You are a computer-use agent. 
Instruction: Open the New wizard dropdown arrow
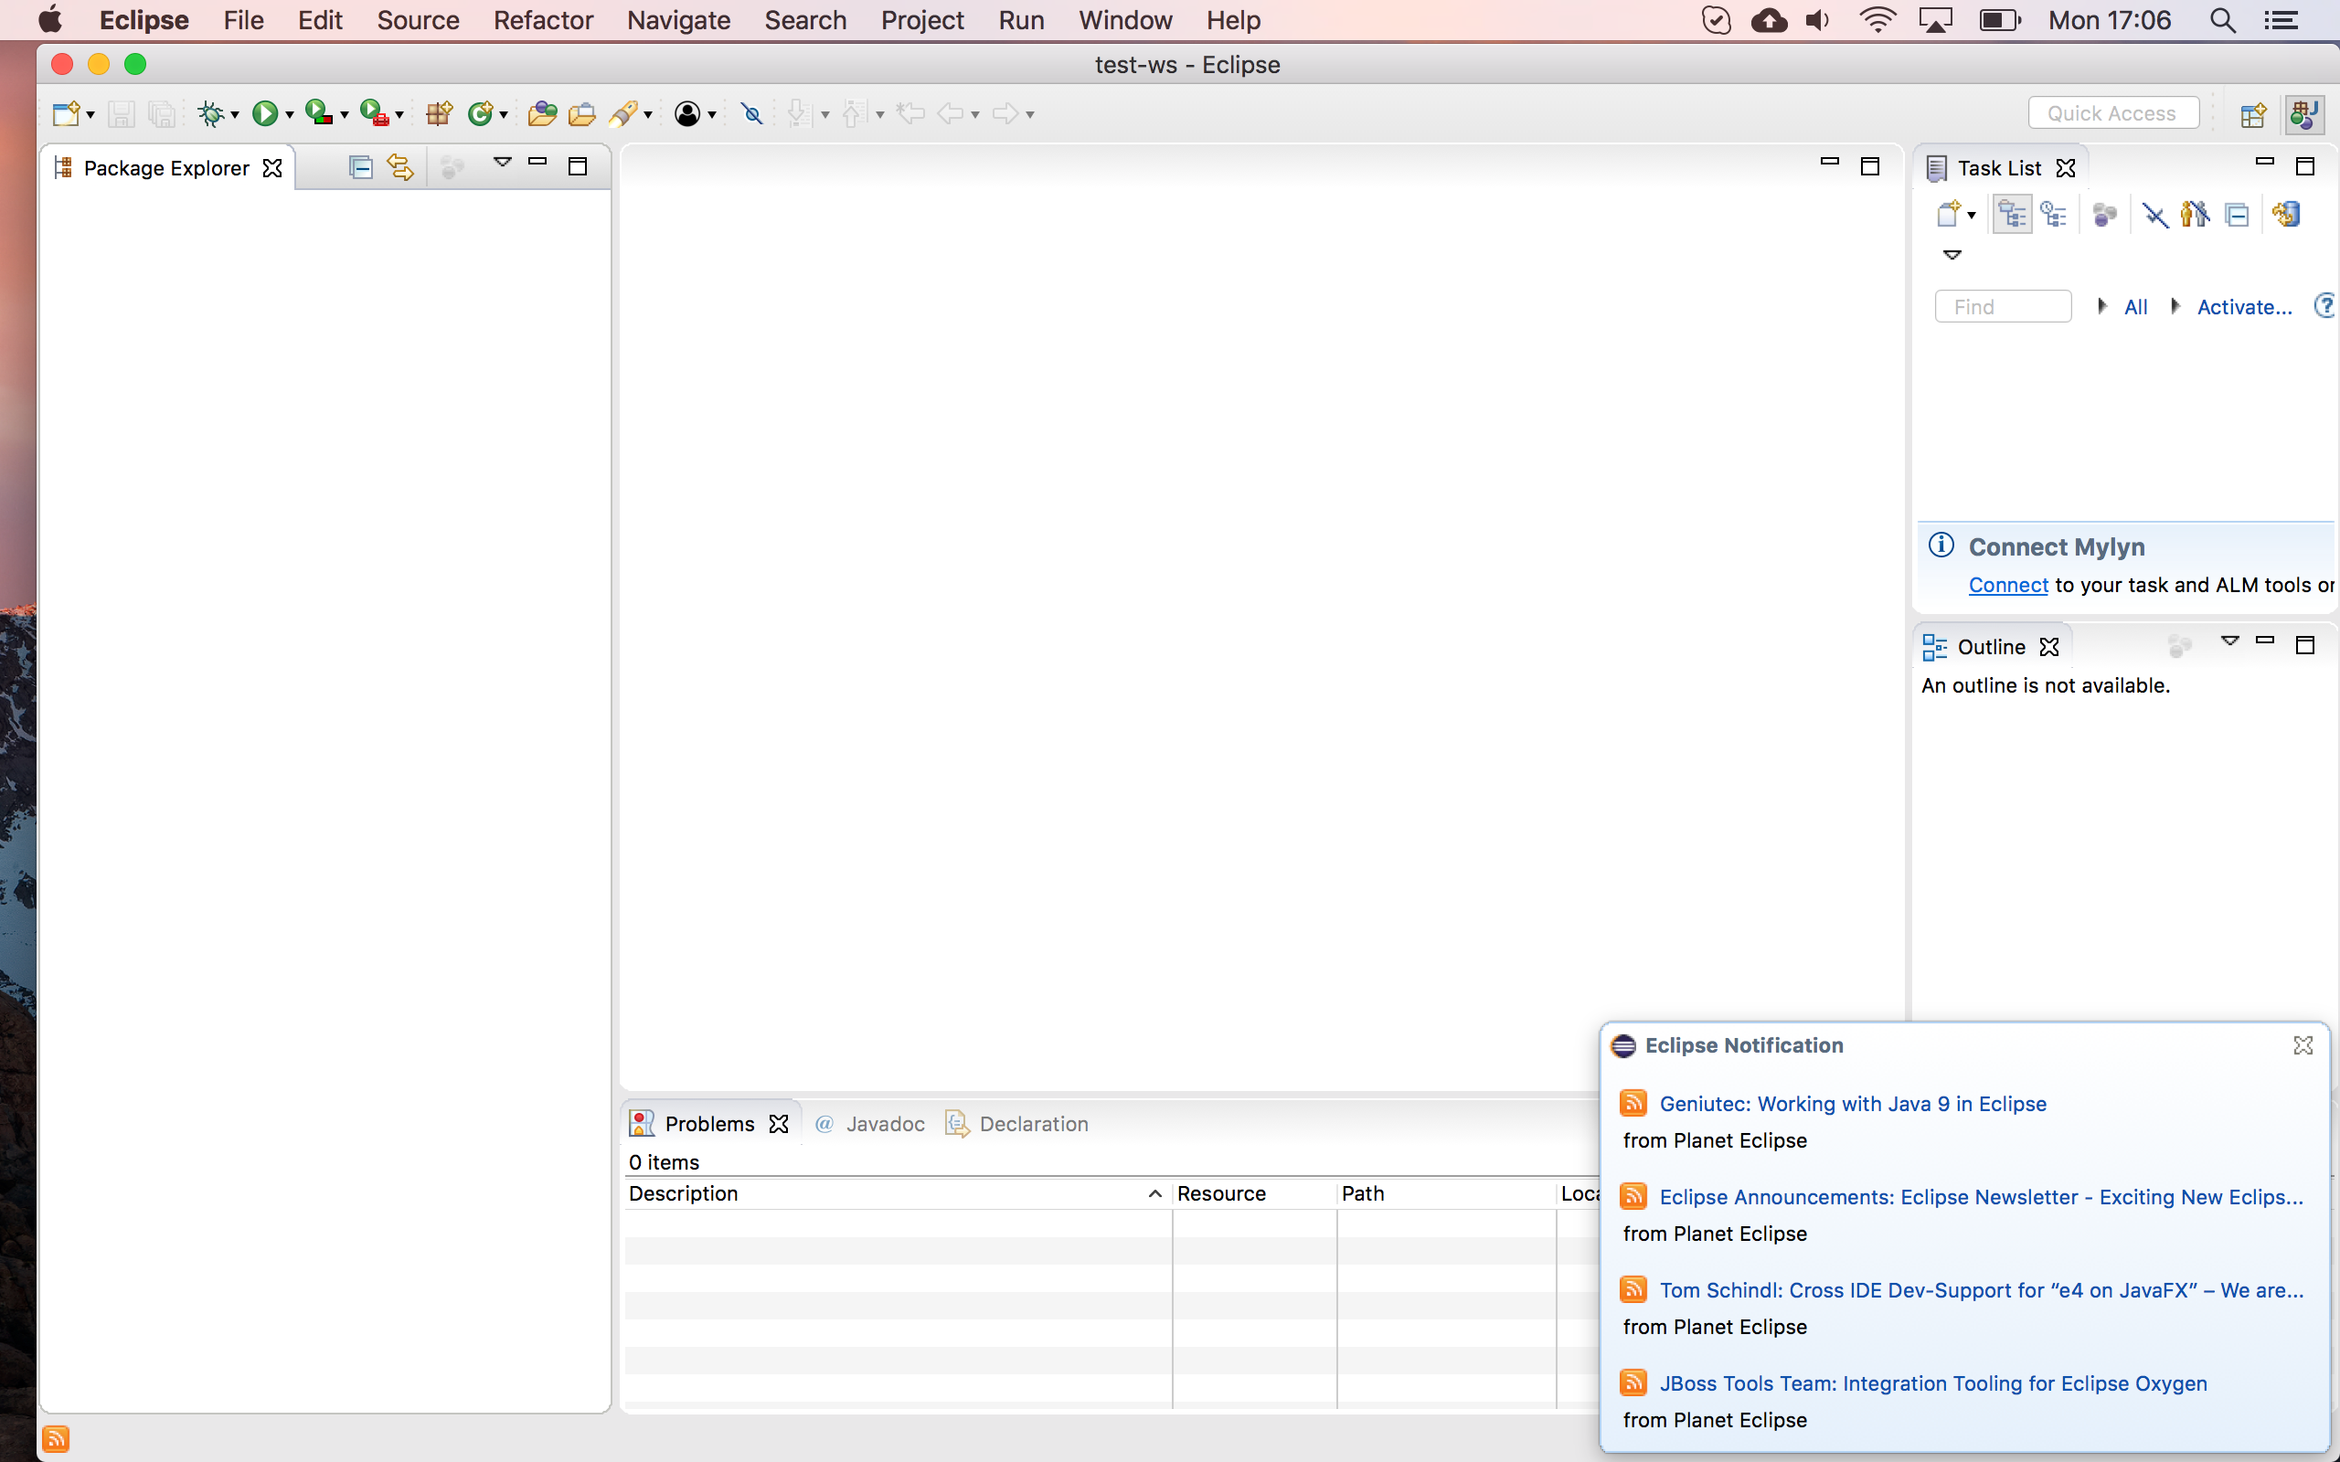click(90, 115)
